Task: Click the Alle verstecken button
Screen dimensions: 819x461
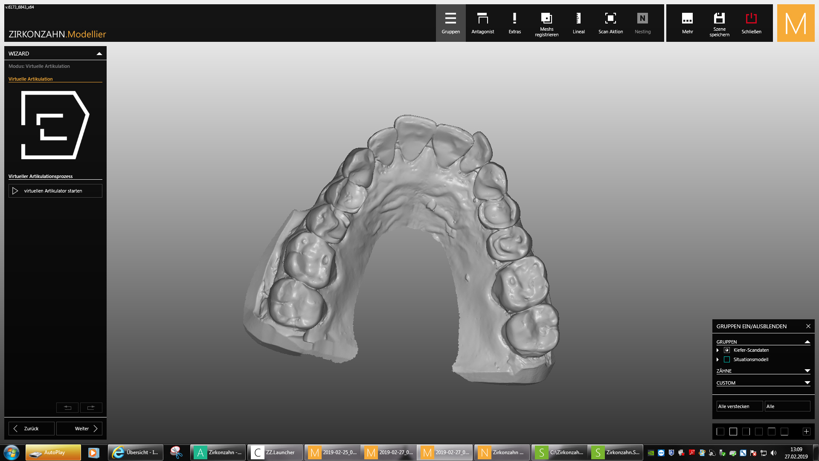Action: 740,406
